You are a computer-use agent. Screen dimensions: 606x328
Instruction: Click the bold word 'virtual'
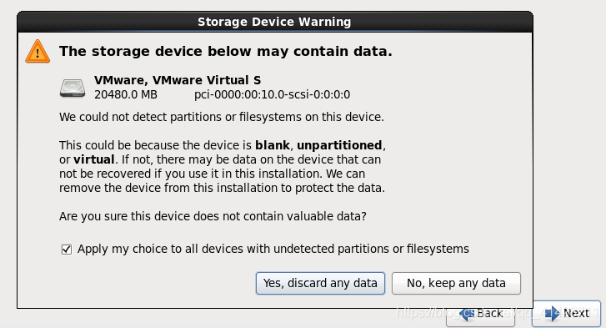pyautogui.click(x=94, y=159)
